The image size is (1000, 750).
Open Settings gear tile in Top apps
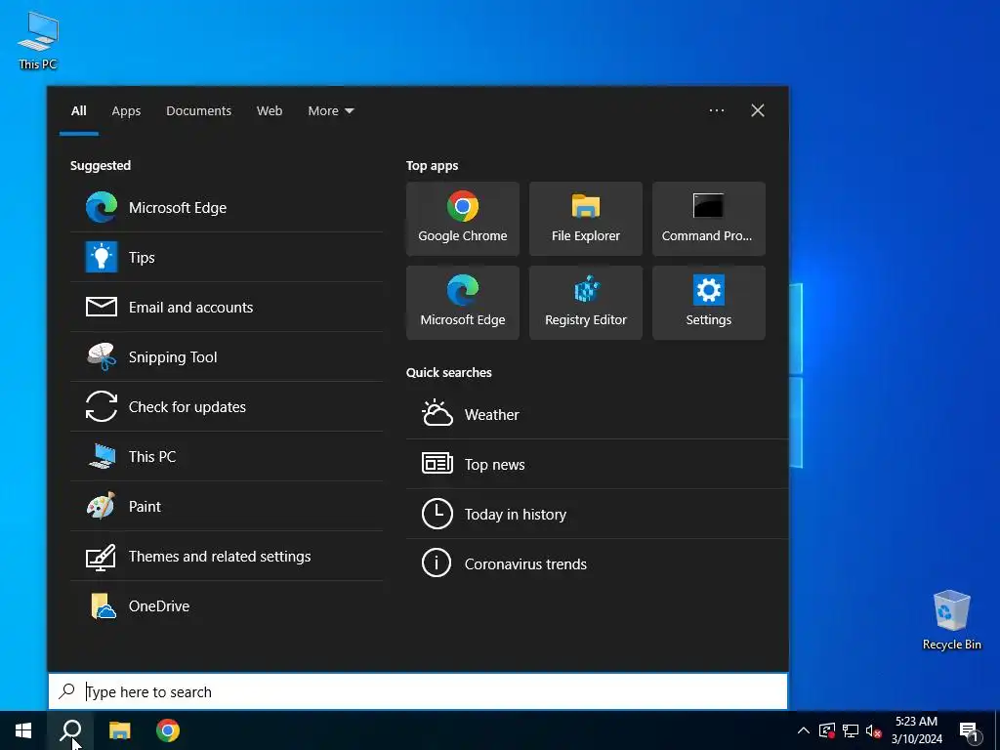(709, 303)
